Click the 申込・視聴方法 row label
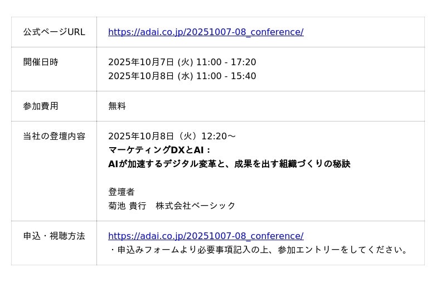446x282 pixels. point(54,236)
